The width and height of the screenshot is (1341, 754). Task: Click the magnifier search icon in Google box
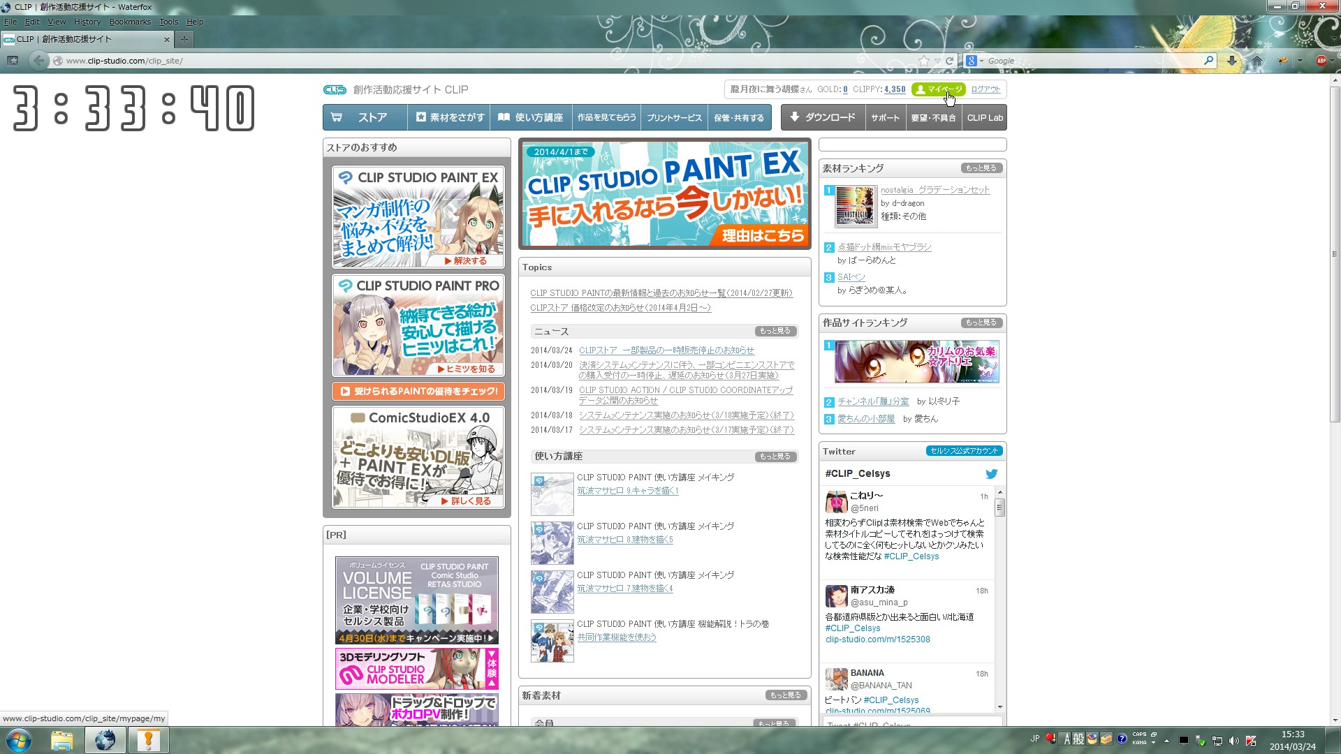[1208, 61]
